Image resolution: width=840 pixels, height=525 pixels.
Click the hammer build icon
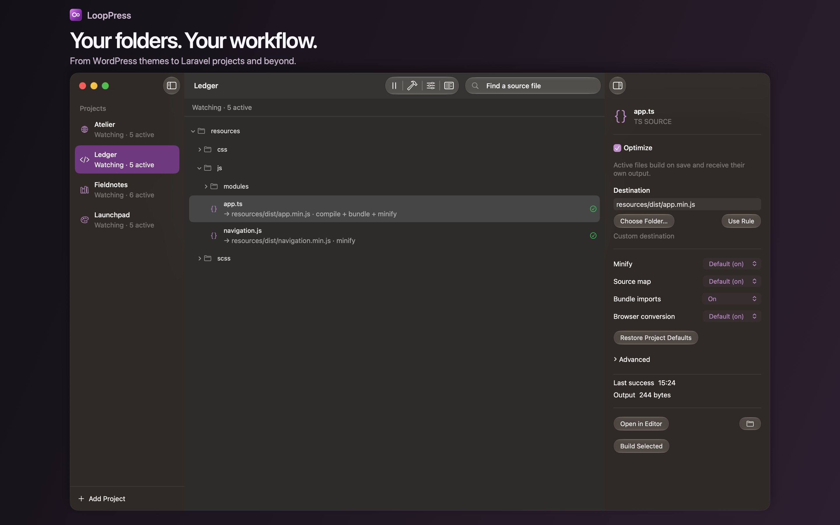[412, 85]
